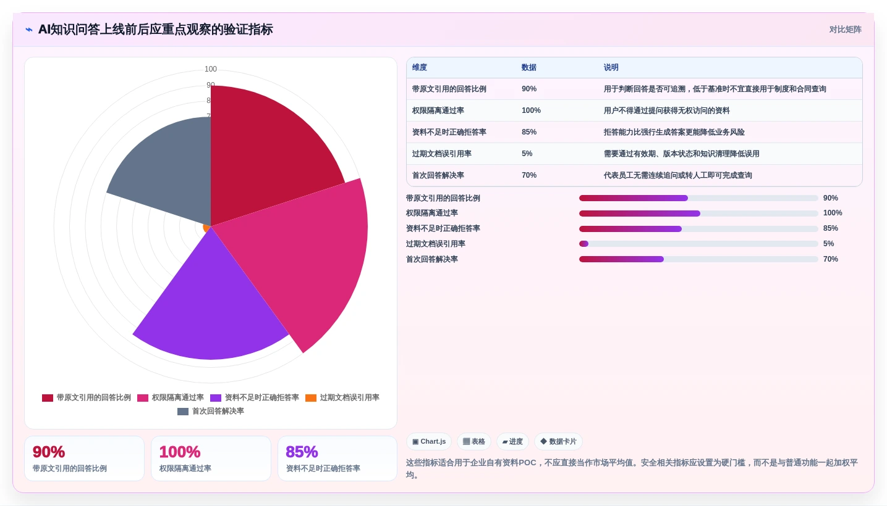Click the Chart.js chip icon
The image size is (887, 506).
point(415,442)
